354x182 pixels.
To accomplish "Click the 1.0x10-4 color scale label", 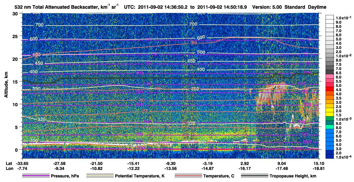I will coord(343,157).
